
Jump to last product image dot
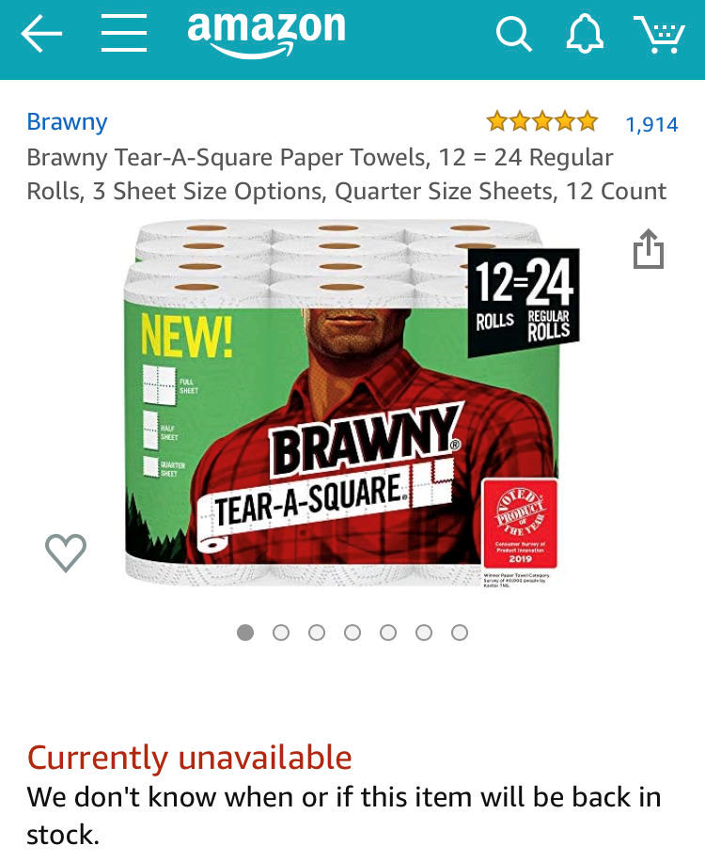point(460,633)
